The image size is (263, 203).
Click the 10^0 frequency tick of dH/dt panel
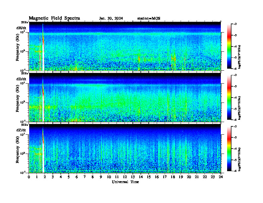23,51
